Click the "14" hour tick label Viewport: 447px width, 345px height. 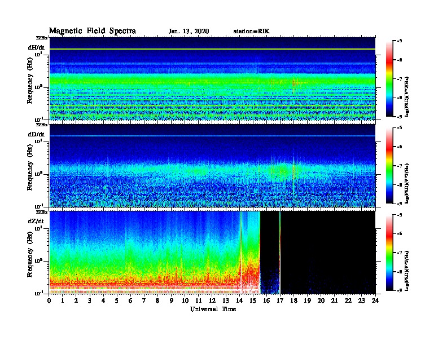(239, 300)
